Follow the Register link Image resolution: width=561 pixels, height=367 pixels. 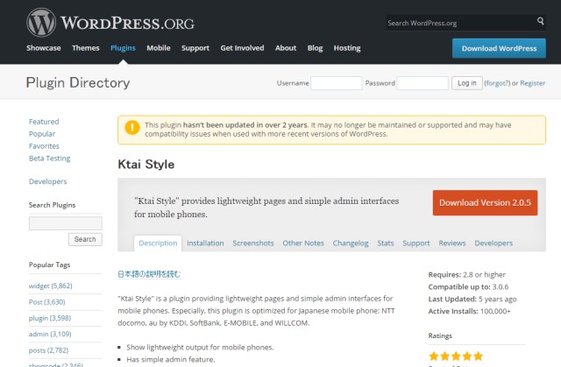click(x=533, y=83)
